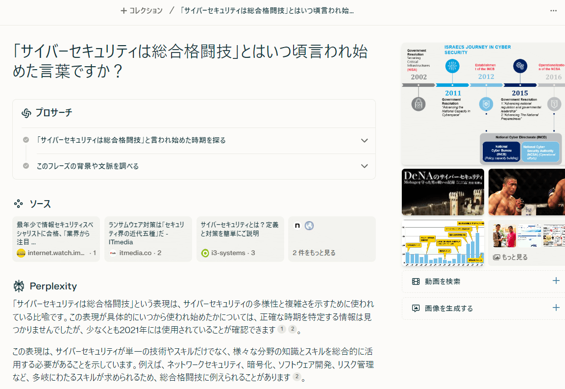Click citation 1 after 確認できます
Viewport: 565px width, 389px height.
coord(282,329)
